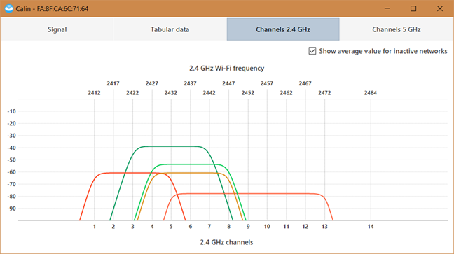Screen dimensions: 454x254
Task: Click the 2.4 GHz channels axis title
Action: 226,242
